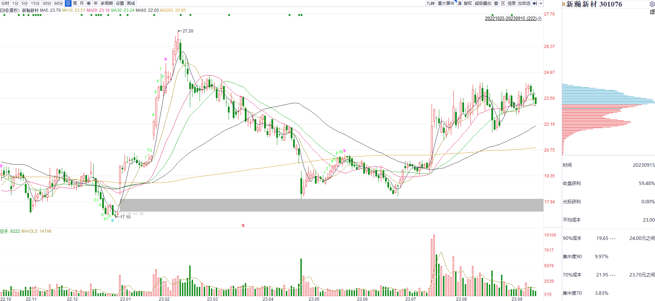655x301 pixels.
Task: Select the 30分 period tab
Action: [x=47, y=3]
